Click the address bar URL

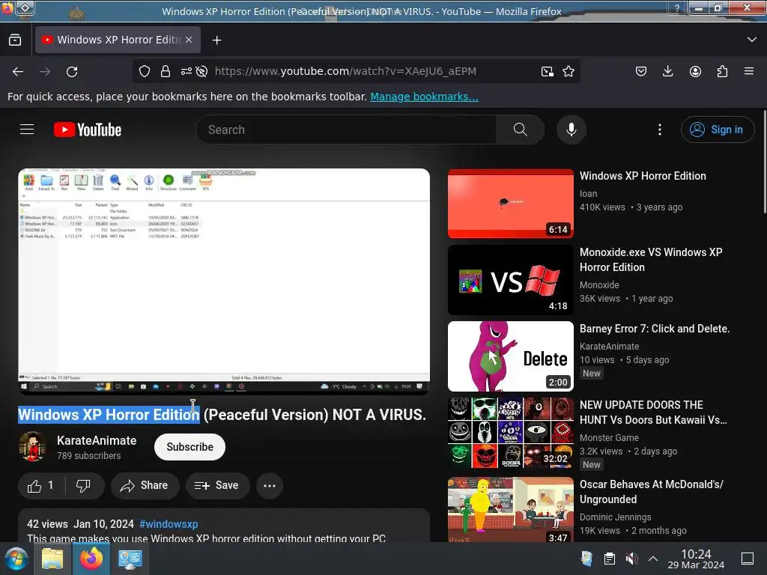click(345, 71)
